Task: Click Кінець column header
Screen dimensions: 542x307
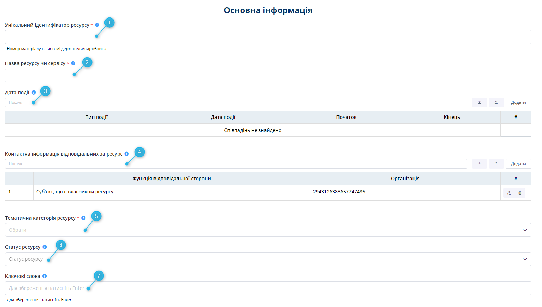Action: pos(452,117)
